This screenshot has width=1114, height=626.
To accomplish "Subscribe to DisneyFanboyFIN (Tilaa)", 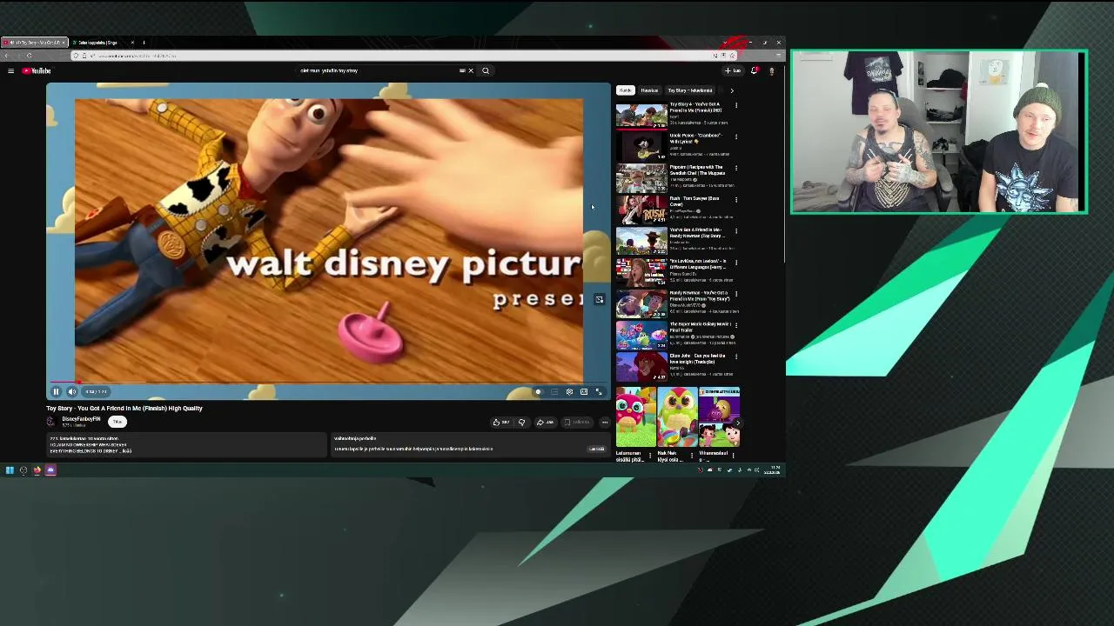I will pos(117,422).
